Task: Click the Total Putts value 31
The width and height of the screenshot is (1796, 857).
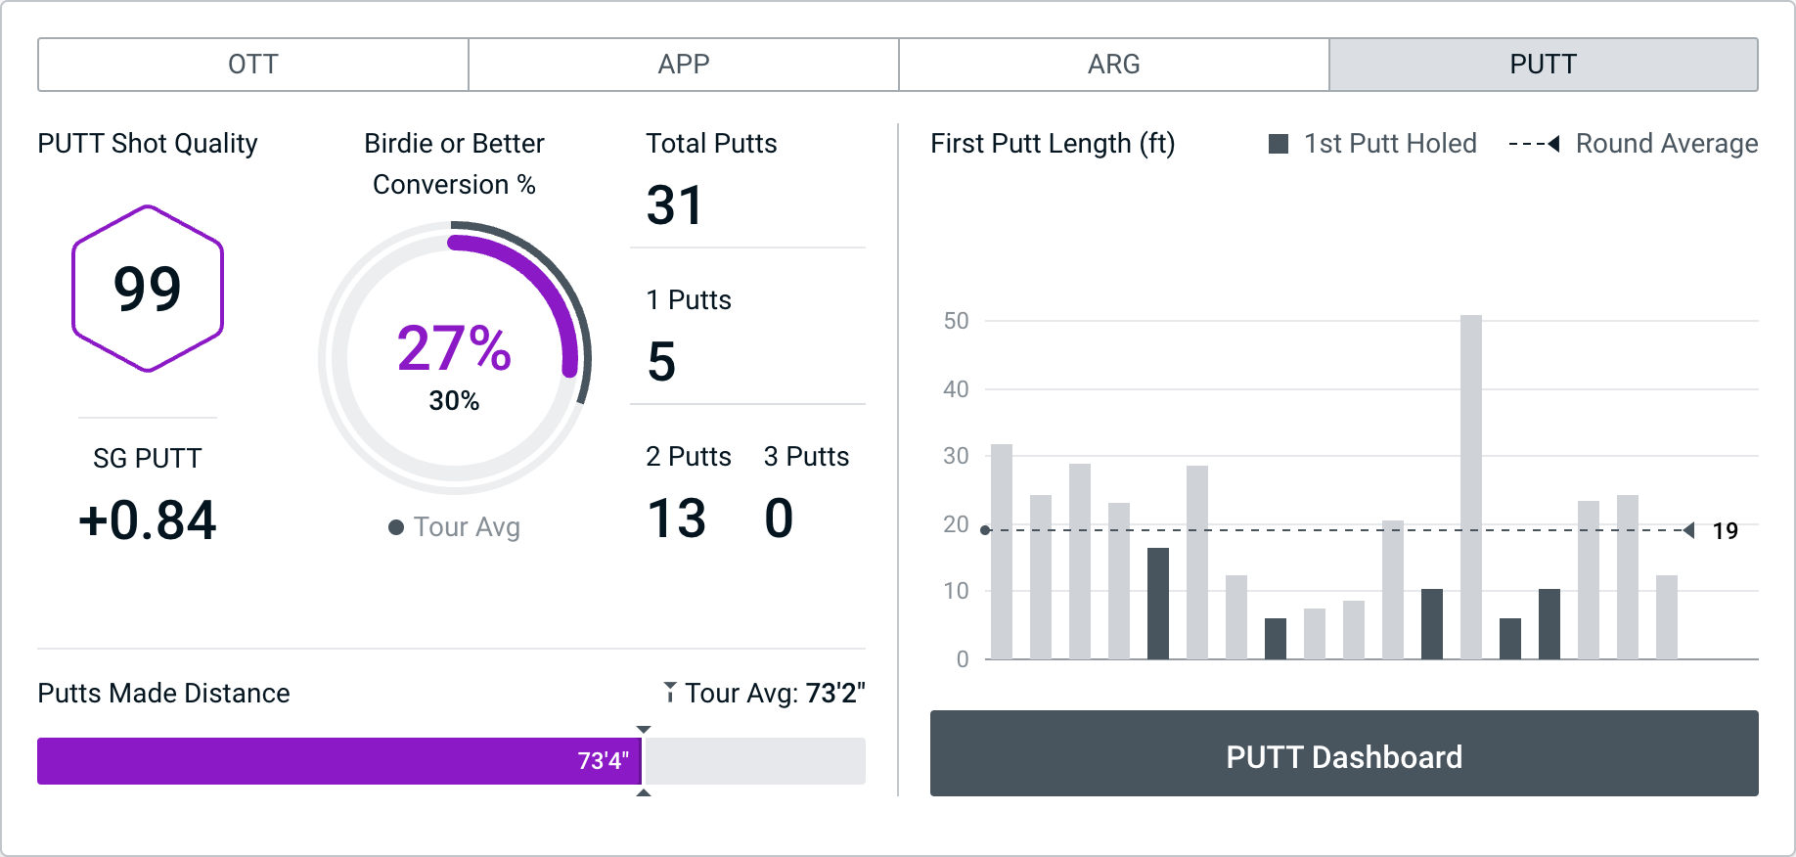Action: point(675,205)
